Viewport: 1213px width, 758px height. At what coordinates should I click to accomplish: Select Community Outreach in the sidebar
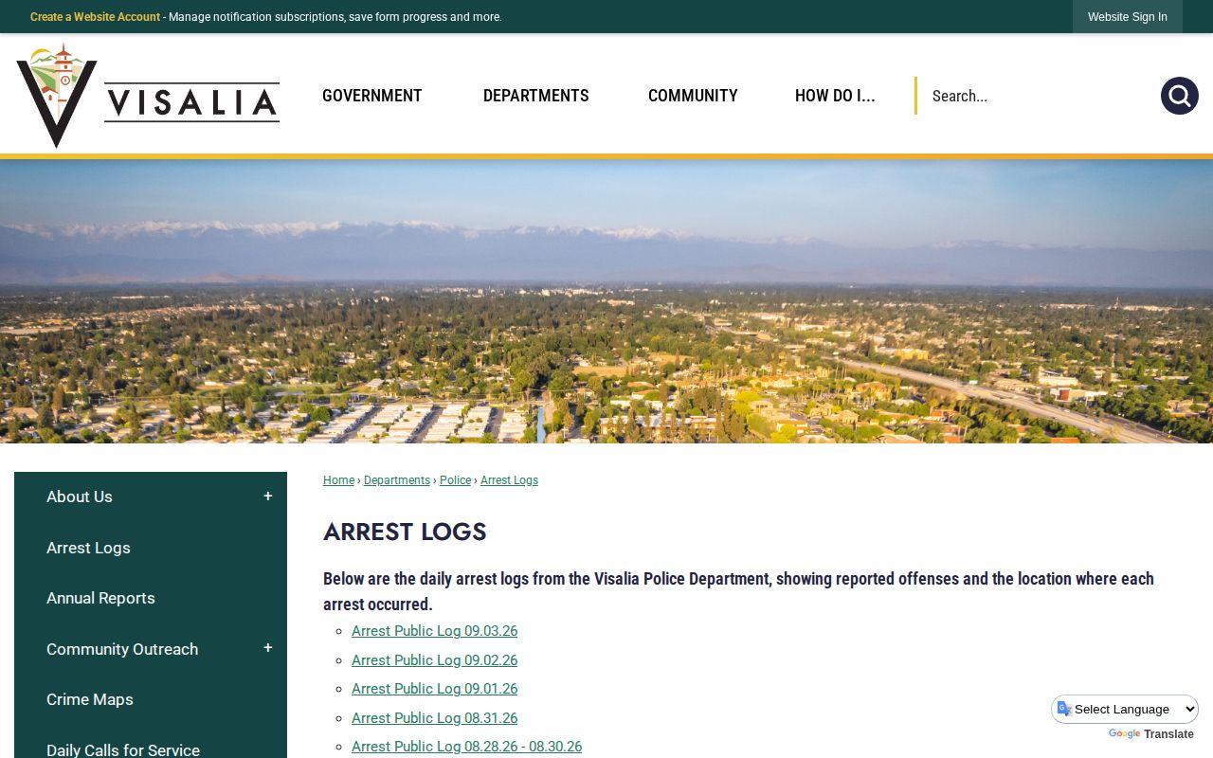pyautogui.click(x=122, y=649)
